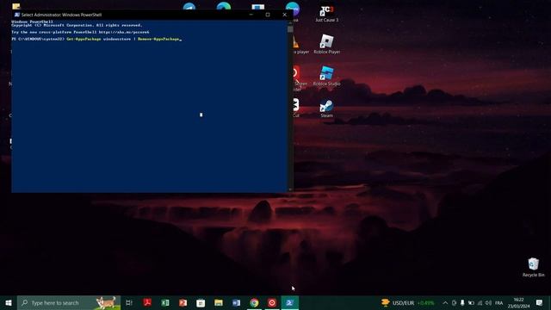The image size is (551, 310).
Task: Click the Get-AppxPackage command text
Action: click(x=84, y=39)
